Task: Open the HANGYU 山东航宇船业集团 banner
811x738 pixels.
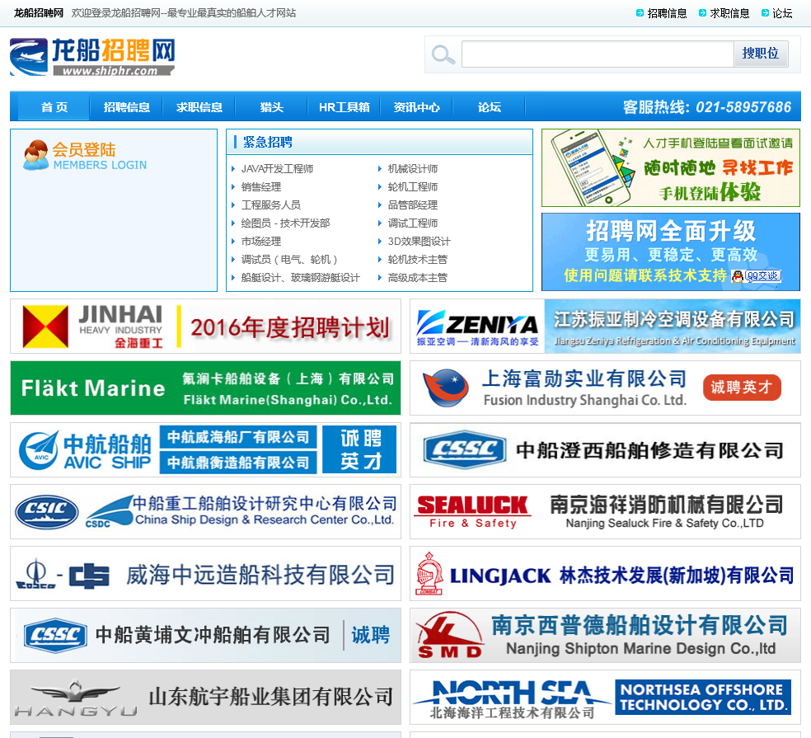Action: click(x=205, y=697)
